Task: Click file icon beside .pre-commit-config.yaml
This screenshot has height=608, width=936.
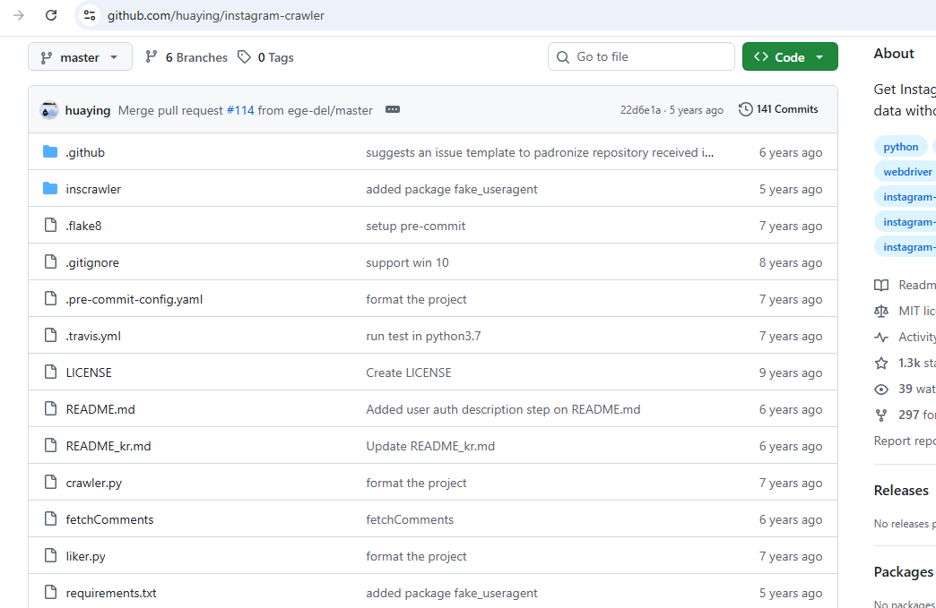Action: tap(51, 299)
